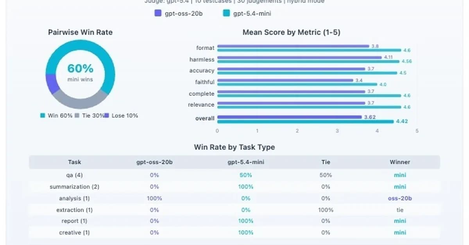Image resolution: width=469 pixels, height=245 pixels.
Task: Click the oss-20b winner in analysis row
Action: pos(400,198)
